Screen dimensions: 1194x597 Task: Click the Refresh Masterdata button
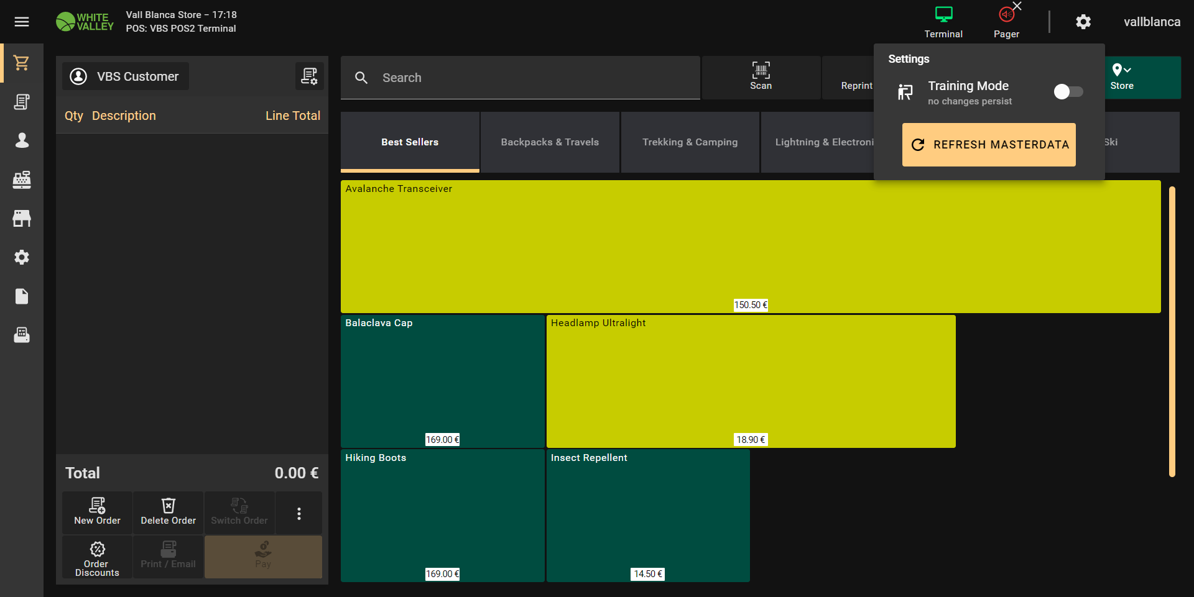pos(989,145)
